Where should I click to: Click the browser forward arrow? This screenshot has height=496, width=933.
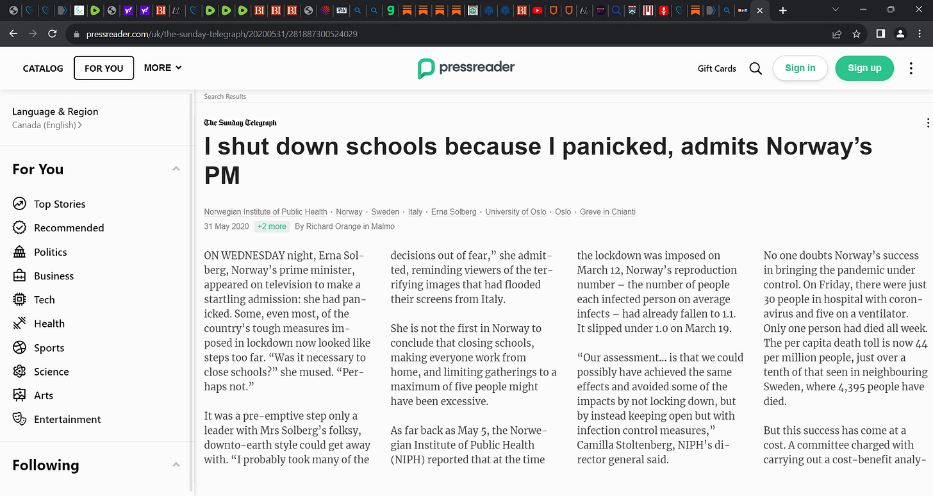pos(33,34)
